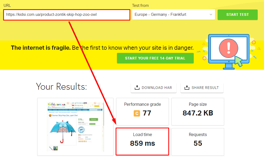Select the Page size 847.2 KB card

(x=198, y=112)
